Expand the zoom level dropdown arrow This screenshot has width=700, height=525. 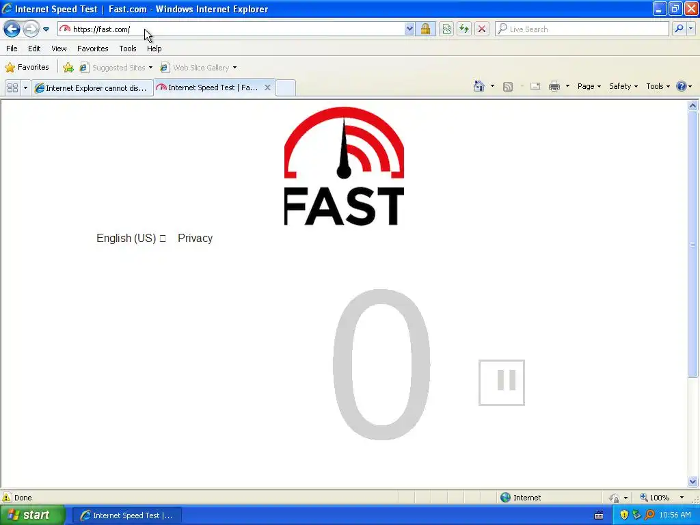click(682, 498)
